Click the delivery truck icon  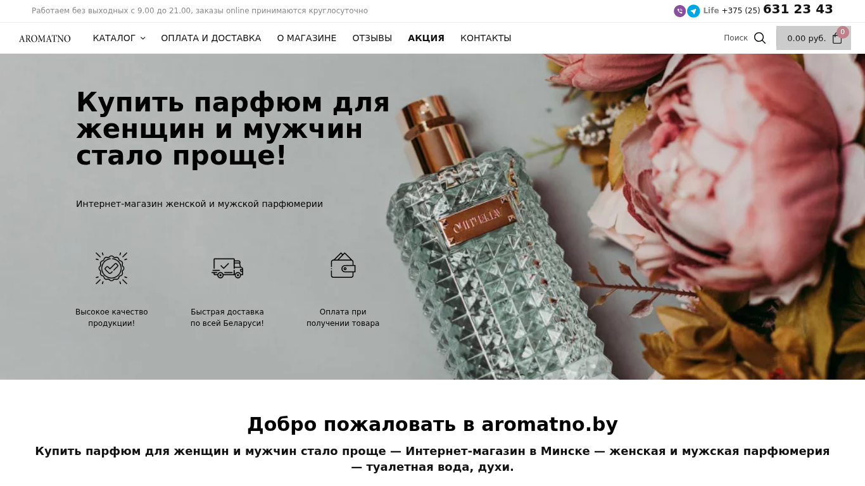pos(227,268)
